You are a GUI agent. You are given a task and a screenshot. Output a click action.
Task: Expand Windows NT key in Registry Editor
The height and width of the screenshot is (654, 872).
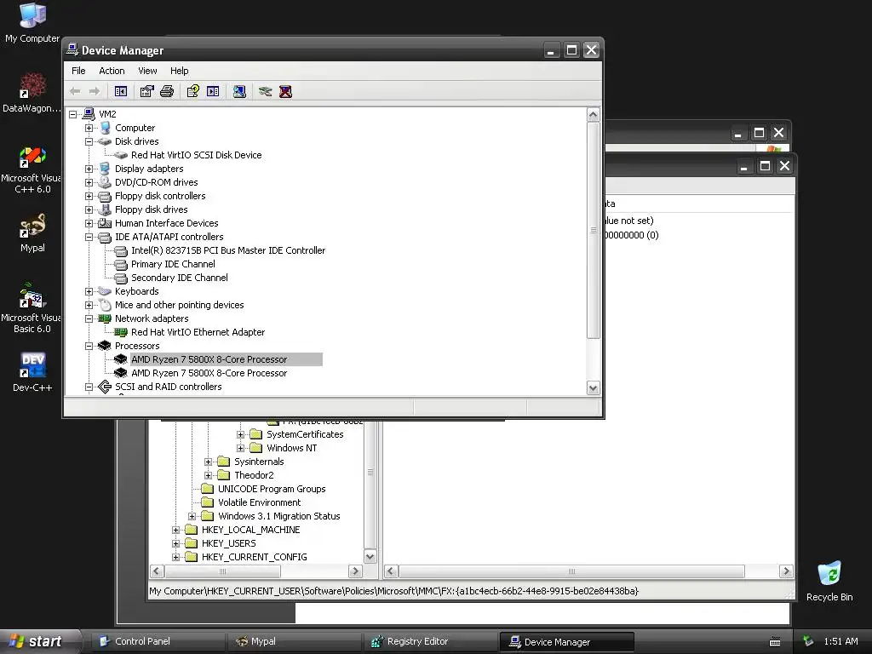point(240,448)
